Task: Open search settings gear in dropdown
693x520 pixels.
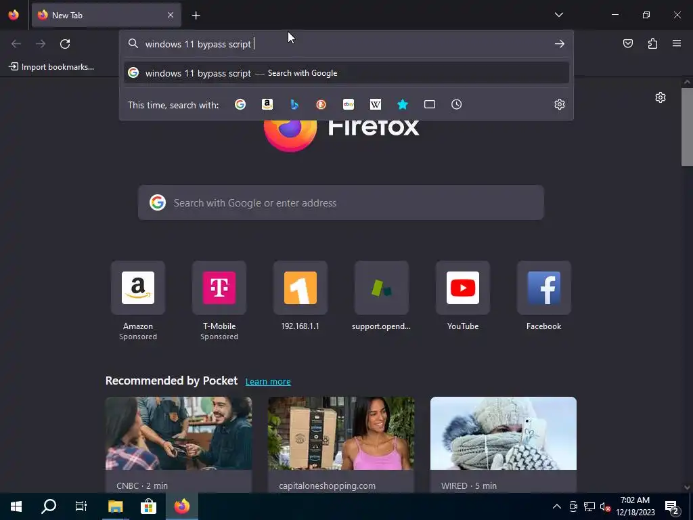Action: coord(560,104)
